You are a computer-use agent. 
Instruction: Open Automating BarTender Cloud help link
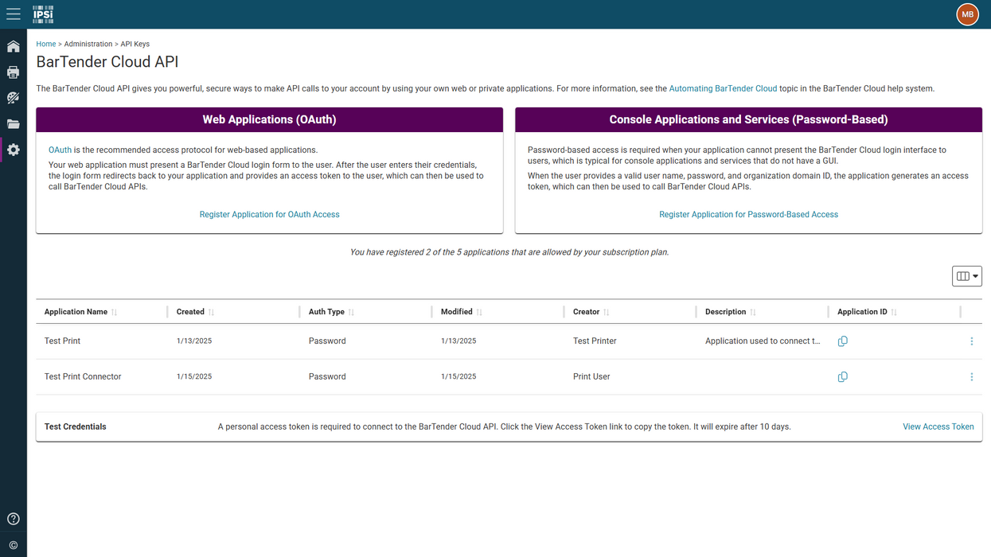tap(723, 88)
